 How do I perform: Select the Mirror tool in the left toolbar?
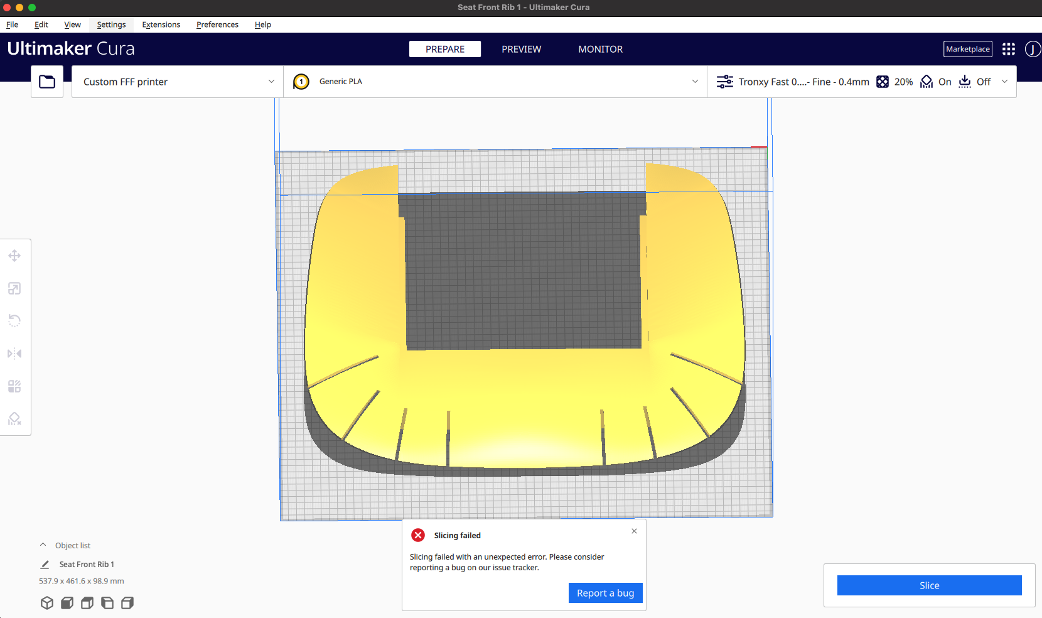pyautogui.click(x=14, y=354)
